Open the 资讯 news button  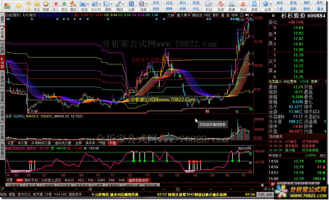(x=156, y=3)
